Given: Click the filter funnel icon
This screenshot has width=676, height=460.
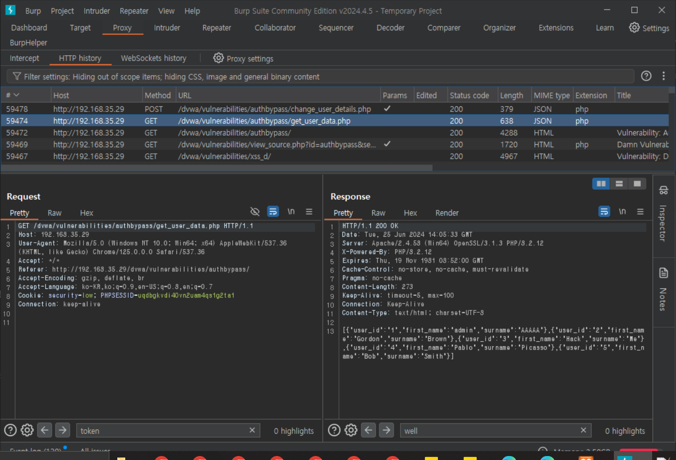Looking at the screenshot, I should pos(17,77).
